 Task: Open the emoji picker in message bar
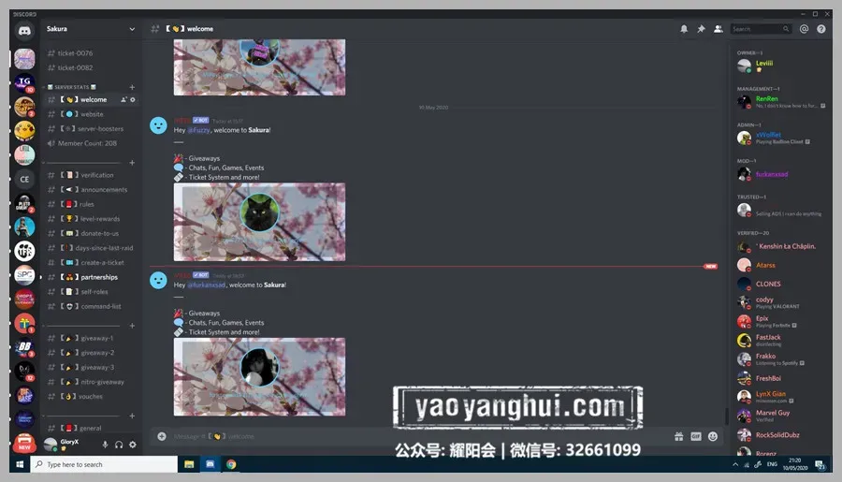click(x=713, y=436)
